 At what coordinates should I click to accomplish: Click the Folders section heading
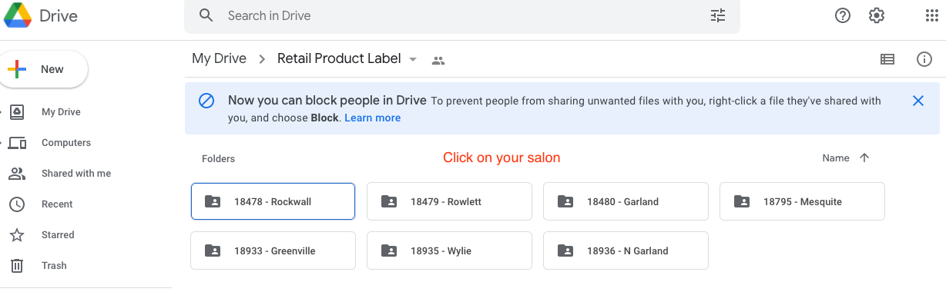[218, 158]
